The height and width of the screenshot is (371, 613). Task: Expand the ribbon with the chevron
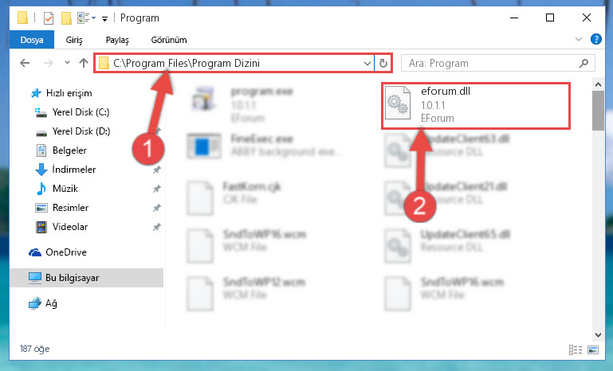(579, 40)
